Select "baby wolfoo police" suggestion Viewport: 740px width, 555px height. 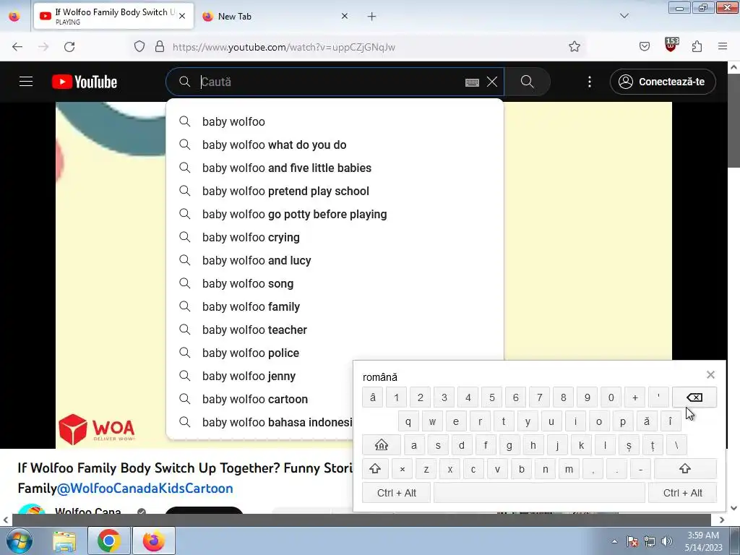click(x=335, y=353)
